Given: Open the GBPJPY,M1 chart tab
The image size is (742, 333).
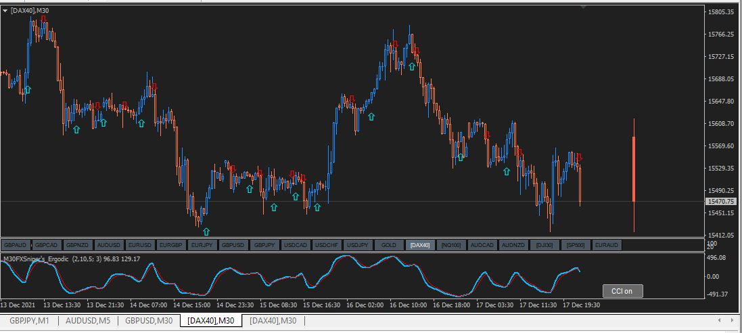Looking at the screenshot, I should (29, 321).
